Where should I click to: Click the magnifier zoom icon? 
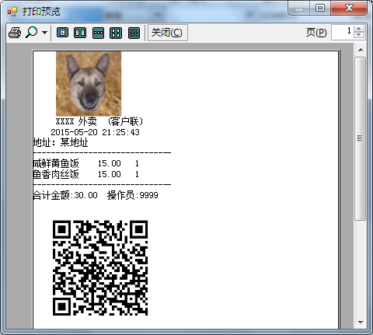pos(32,33)
